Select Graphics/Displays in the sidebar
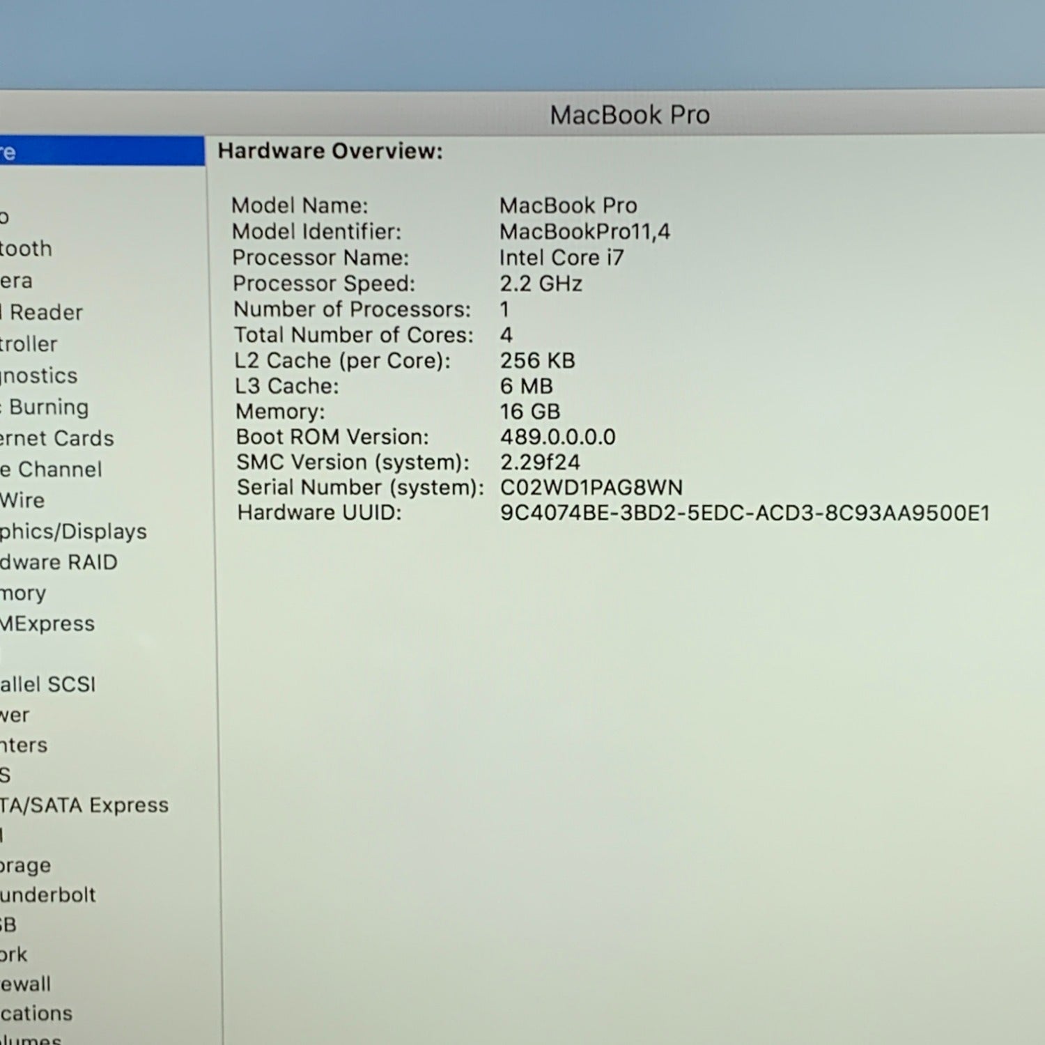This screenshot has height=1045, width=1045. point(74,532)
